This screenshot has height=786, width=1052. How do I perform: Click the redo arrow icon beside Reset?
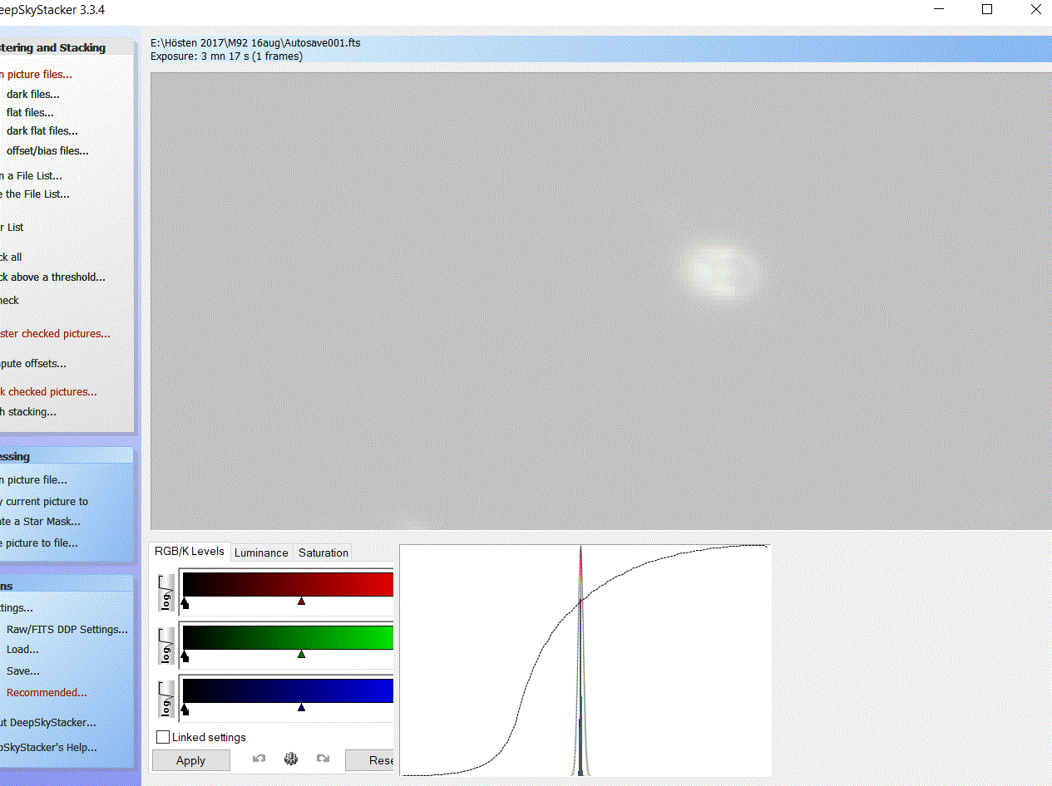coord(323,759)
